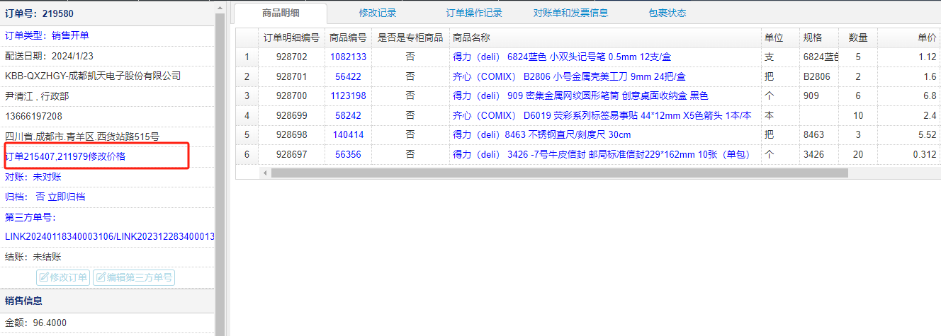The height and width of the screenshot is (336, 941).
Task: Click the 销售信息 section header
Action: click(x=107, y=301)
